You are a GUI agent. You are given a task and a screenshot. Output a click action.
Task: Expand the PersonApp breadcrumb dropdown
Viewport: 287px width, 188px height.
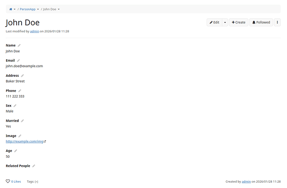pos(38,9)
